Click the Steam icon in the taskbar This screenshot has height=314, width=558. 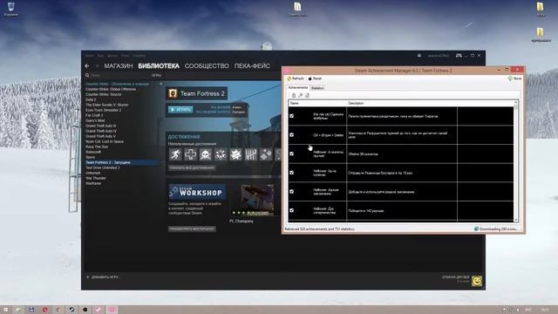pyautogui.click(x=71, y=310)
